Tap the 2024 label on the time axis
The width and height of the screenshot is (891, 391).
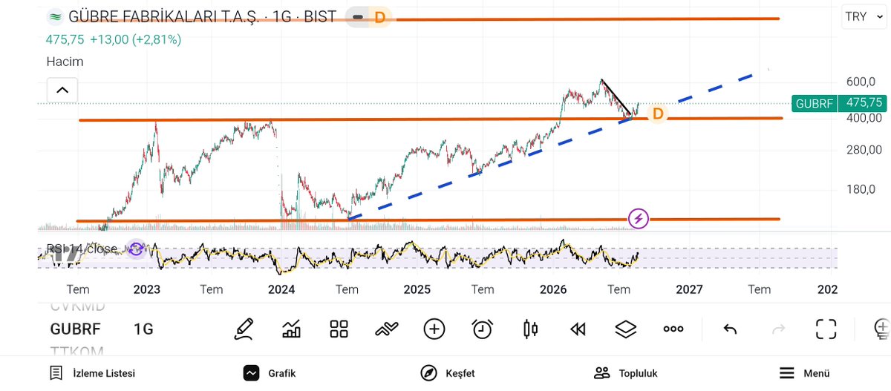pyautogui.click(x=281, y=289)
